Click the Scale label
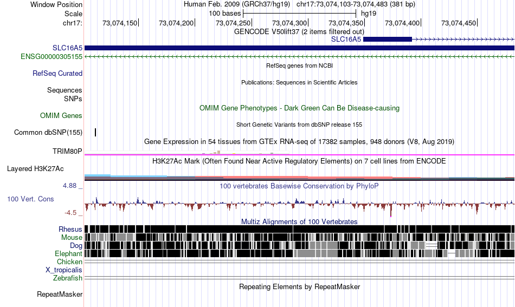 pos(73,14)
